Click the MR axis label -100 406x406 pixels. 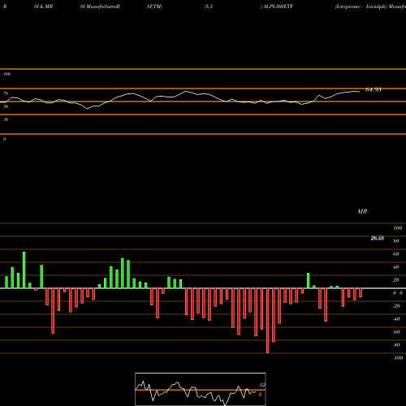coord(398,358)
